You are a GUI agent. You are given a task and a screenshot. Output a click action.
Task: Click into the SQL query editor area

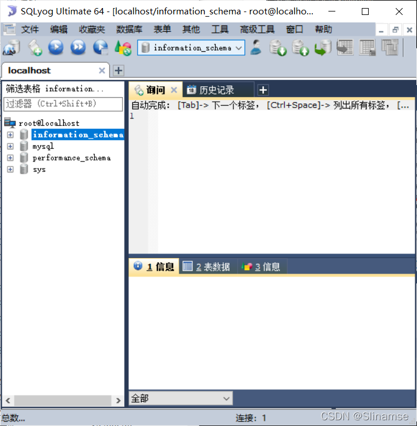click(285, 182)
